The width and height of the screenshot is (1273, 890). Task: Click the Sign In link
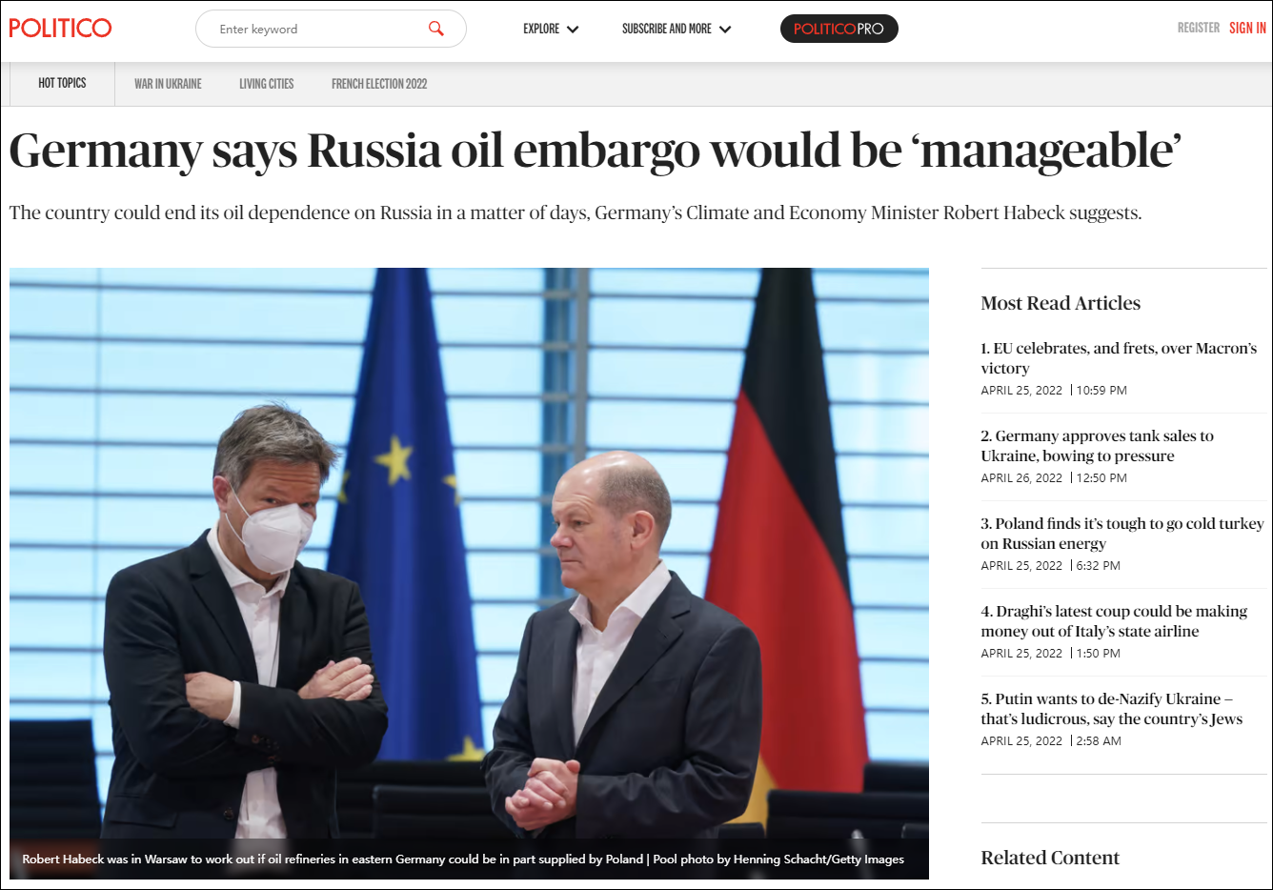tap(1247, 28)
